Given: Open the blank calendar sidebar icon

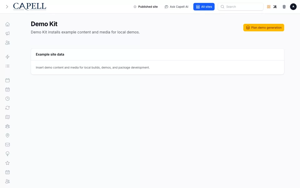Looking at the screenshot, I should tap(7, 80).
